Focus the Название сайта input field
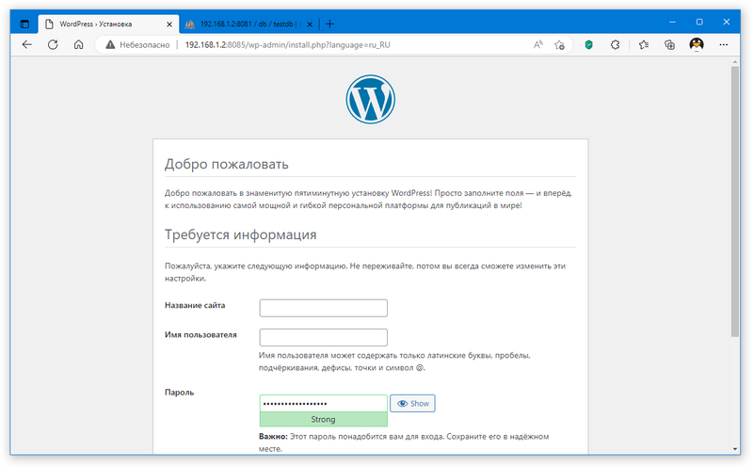The width and height of the screenshot is (753, 467). click(x=323, y=308)
